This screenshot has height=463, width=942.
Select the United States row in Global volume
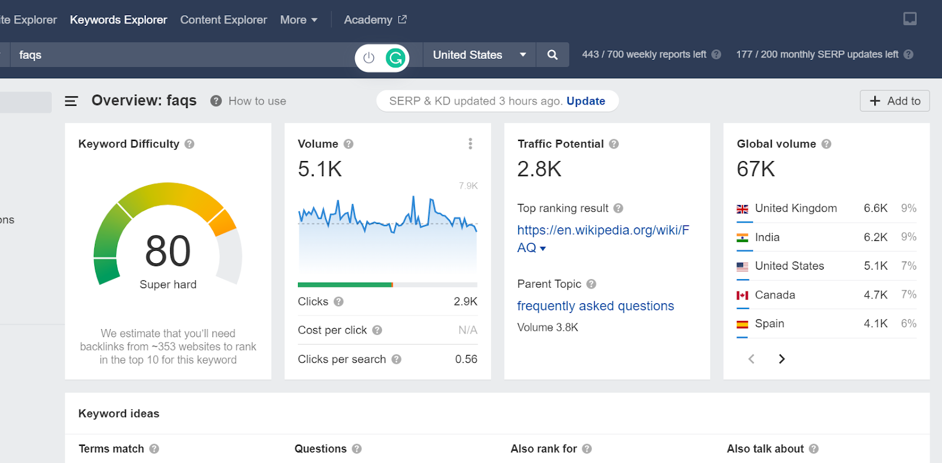pos(827,266)
